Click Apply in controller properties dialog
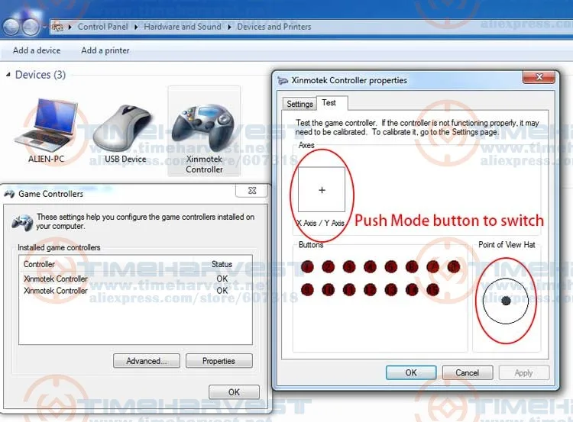Viewport: 573px width, 422px height. pyautogui.click(x=523, y=372)
